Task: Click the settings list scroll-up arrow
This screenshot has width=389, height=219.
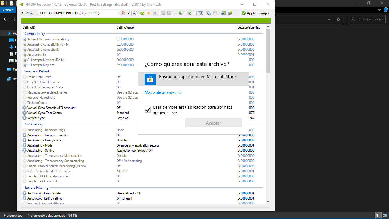Action: (268, 27)
